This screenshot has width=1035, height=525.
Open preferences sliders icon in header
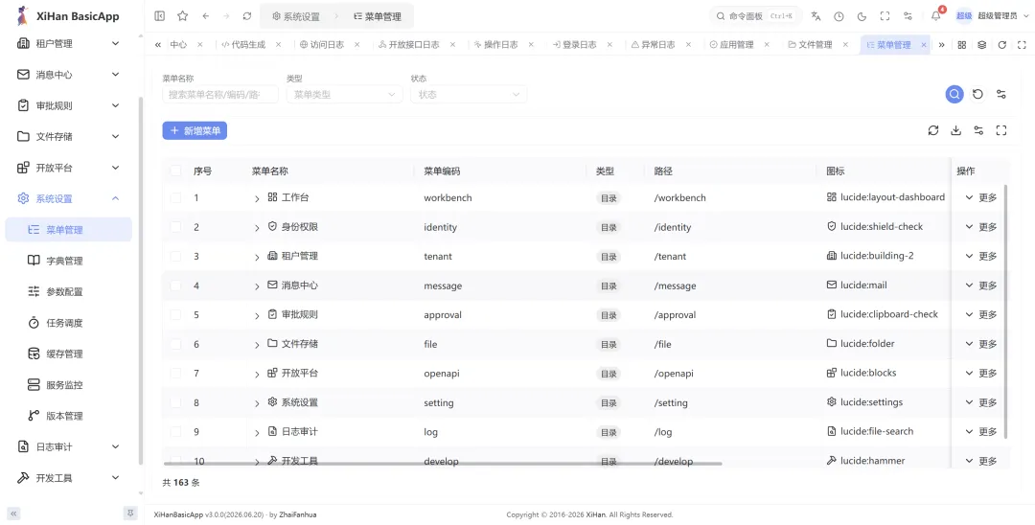(908, 16)
